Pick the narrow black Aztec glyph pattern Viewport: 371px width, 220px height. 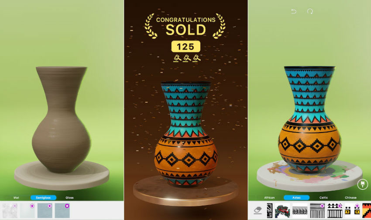coord(269,210)
